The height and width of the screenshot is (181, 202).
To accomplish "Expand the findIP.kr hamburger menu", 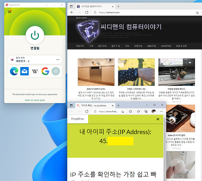I will [158, 119].
